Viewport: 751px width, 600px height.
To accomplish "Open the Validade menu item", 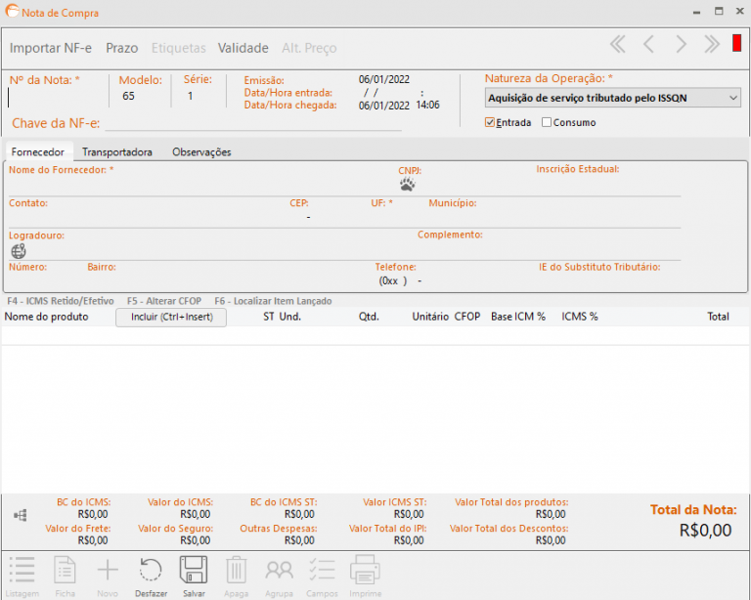I will coord(243,48).
